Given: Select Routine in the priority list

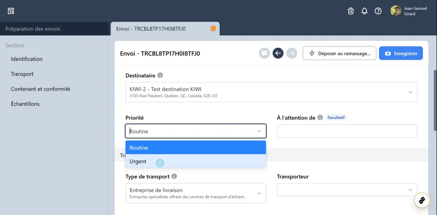Looking at the screenshot, I should (139, 147).
